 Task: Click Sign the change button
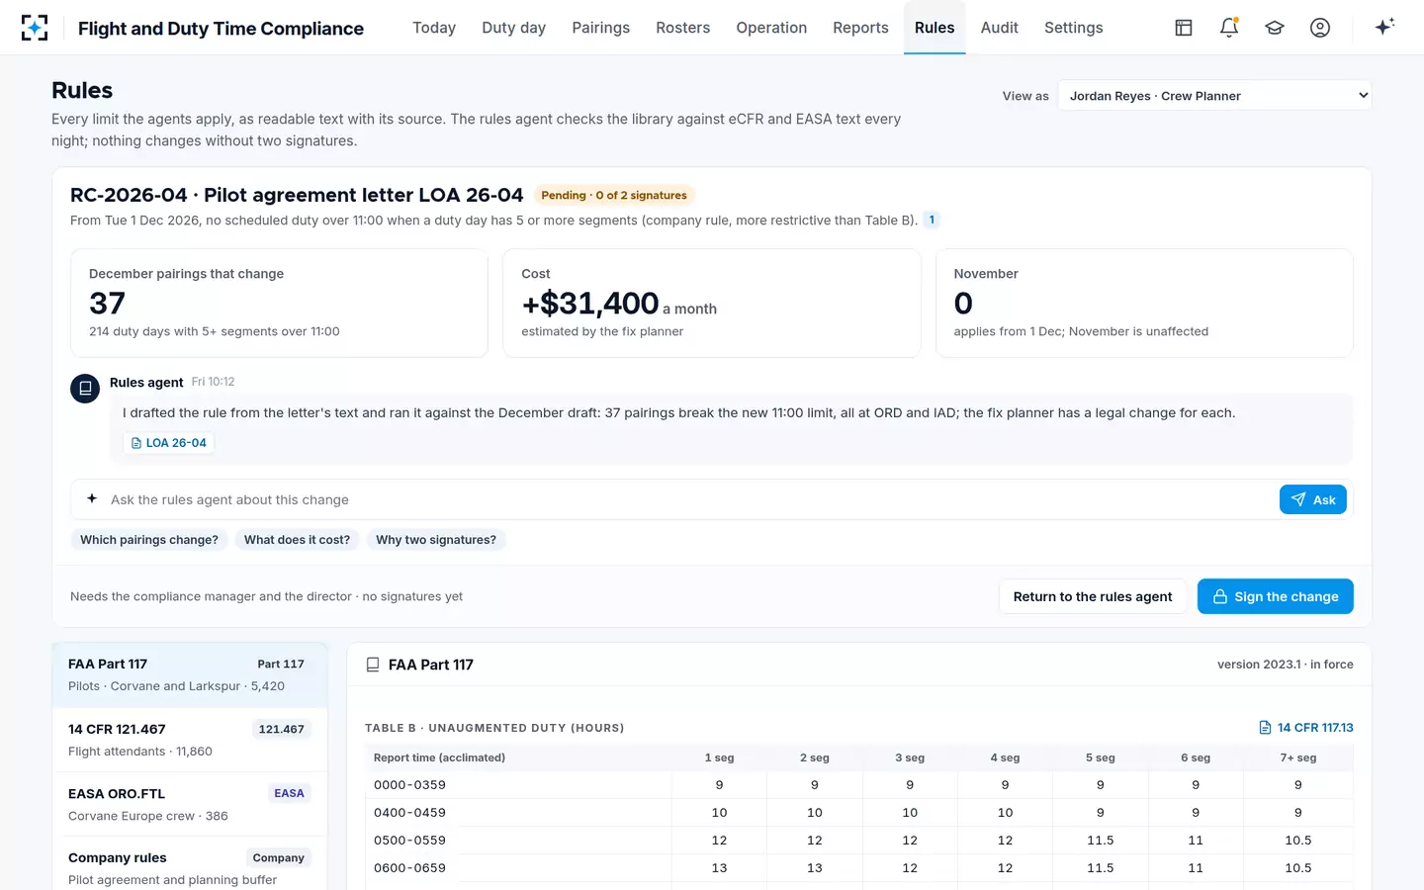point(1275,596)
